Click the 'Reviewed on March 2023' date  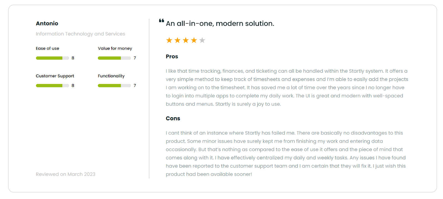point(65,174)
